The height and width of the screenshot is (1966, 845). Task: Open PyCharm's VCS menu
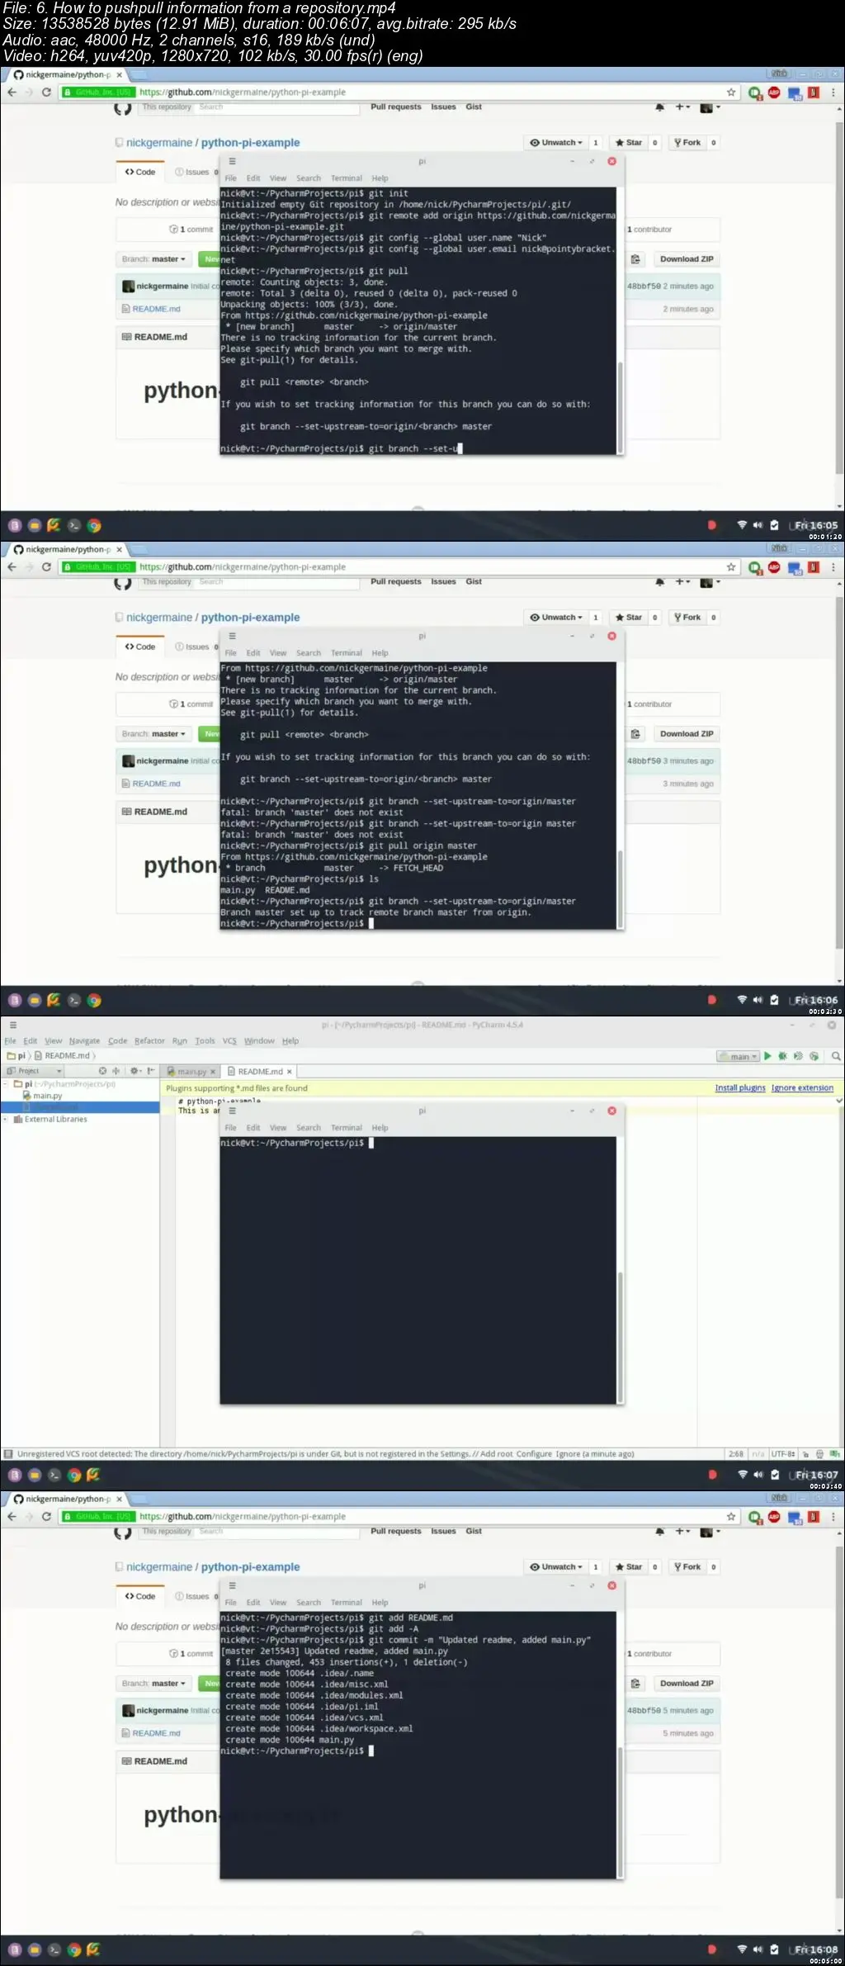(229, 1041)
